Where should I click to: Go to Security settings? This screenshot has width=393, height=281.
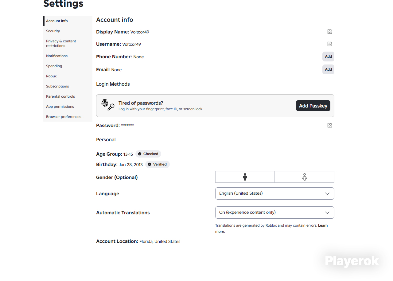point(68,31)
